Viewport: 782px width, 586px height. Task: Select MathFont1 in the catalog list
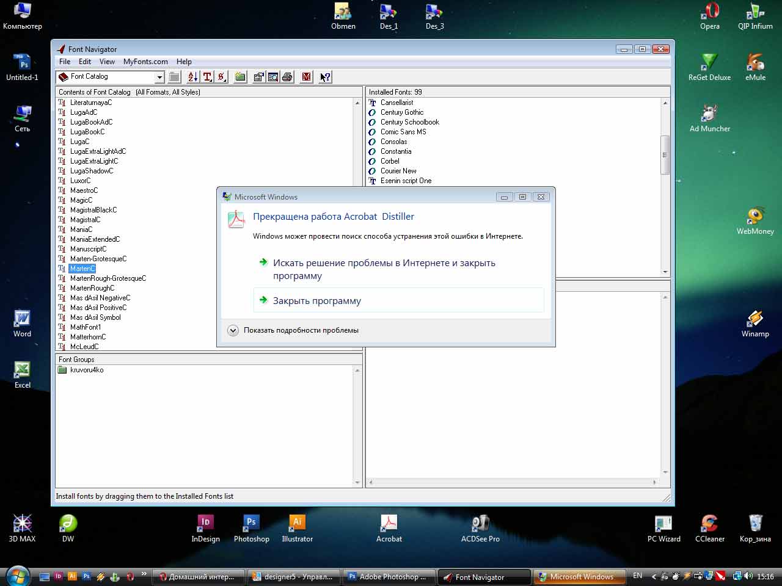(86, 327)
